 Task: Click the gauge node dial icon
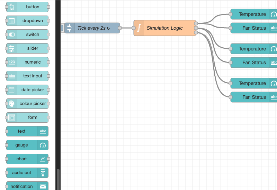click(43, 145)
